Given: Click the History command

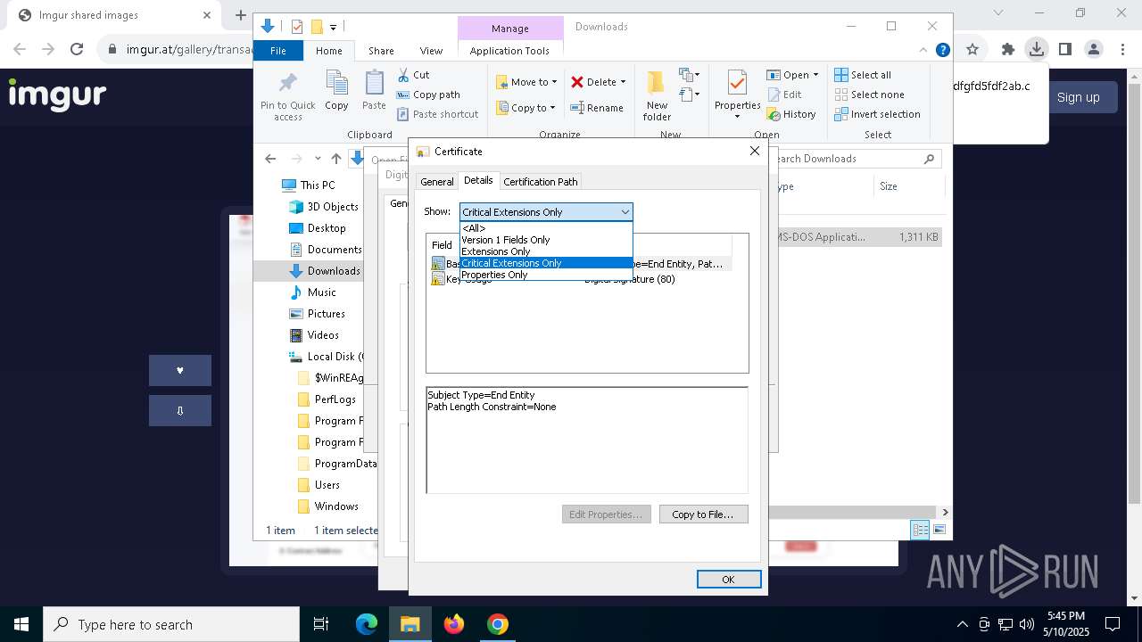Looking at the screenshot, I should coord(791,114).
